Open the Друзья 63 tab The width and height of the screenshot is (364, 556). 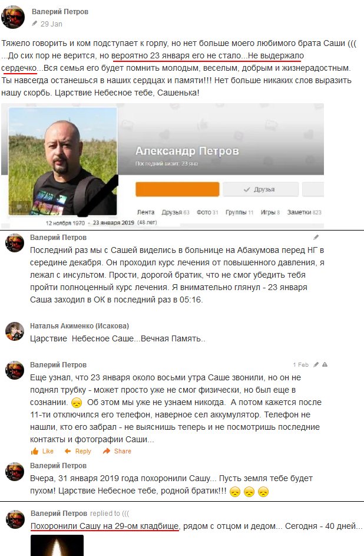[x=176, y=212]
